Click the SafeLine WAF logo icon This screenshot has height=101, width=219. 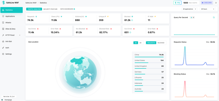(x=3, y=3)
